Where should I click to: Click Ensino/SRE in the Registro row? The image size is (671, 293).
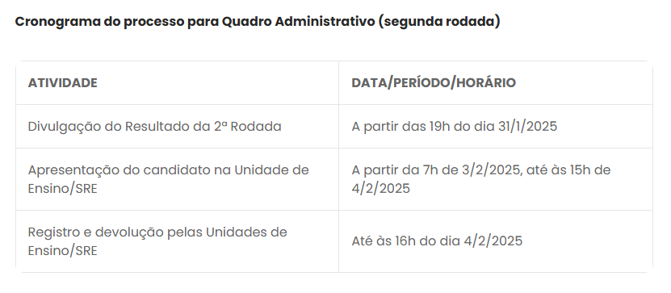click(62, 251)
